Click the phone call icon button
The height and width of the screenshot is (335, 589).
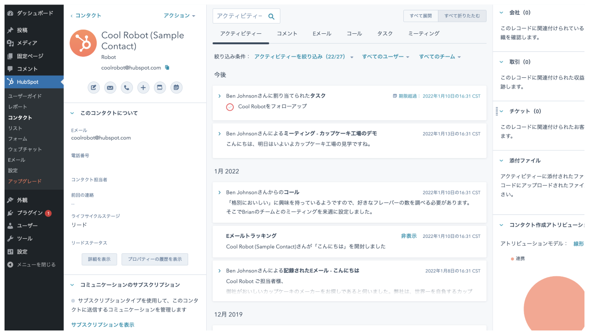pyautogui.click(x=127, y=88)
